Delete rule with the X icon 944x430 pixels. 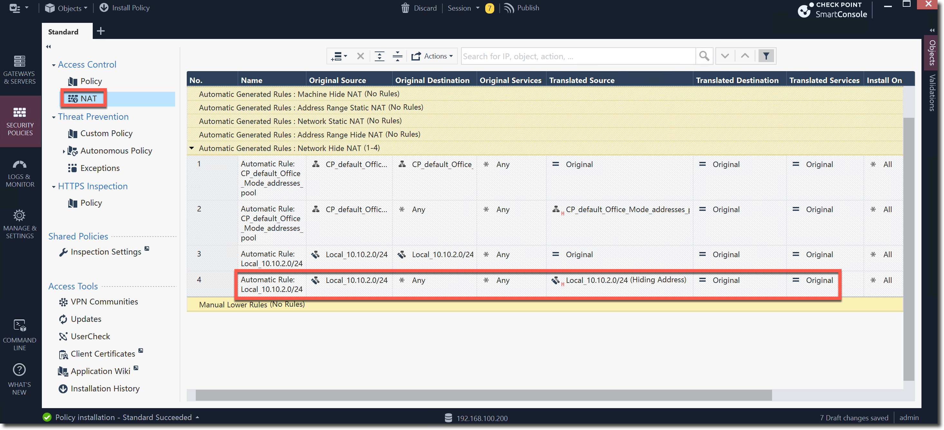pyautogui.click(x=360, y=56)
